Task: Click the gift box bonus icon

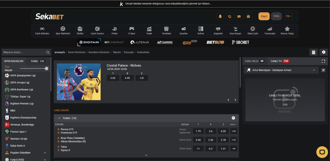Action: coord(248,17)
